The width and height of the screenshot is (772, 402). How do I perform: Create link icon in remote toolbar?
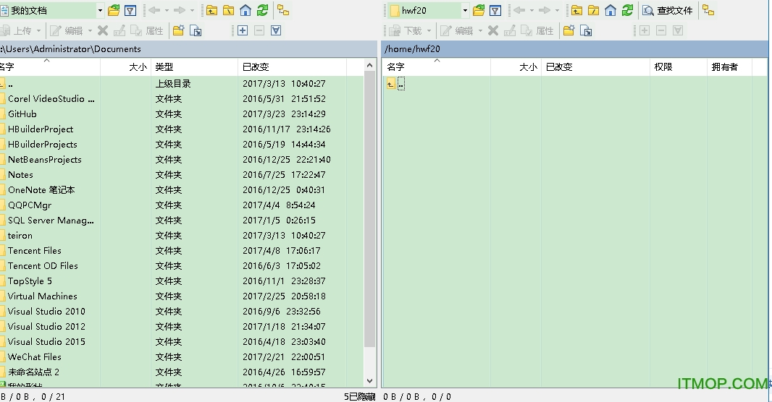point(586,30)
